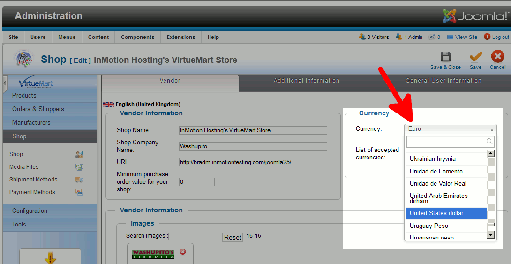Screen dimensions: 511x264
Task: Open the Extensions menu
Action: point(181,37)
